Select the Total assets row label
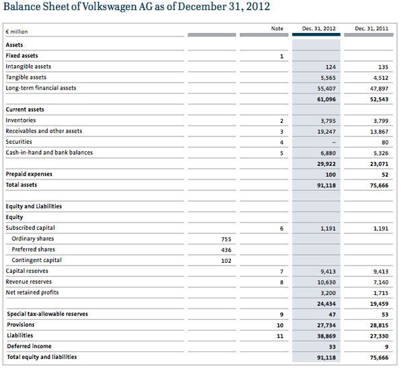The image size is (403, 371). tap(21, 185)
